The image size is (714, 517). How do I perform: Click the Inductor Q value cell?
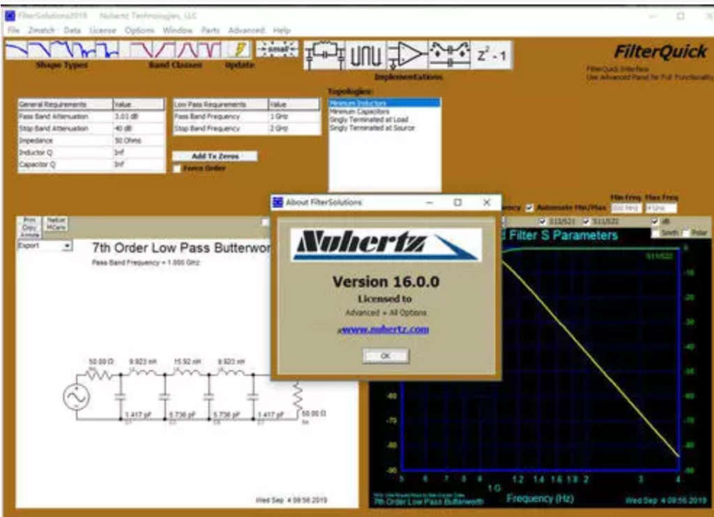click(x=139, y=153)
